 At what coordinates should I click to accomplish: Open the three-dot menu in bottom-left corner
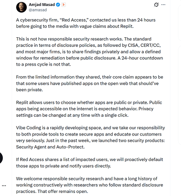(4, 186)
